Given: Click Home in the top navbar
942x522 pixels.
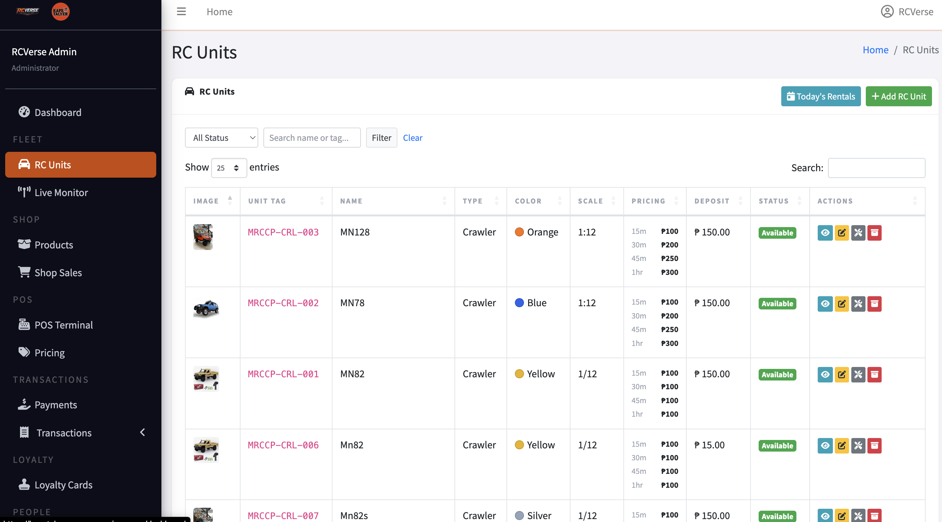Looking at the screenshot, I should tap(220, 12).
